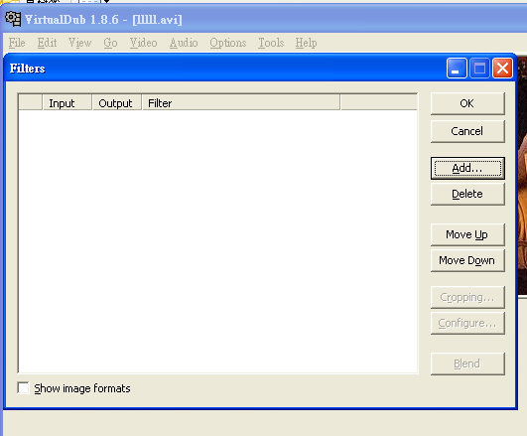
Task: Open the Edit menu
Action: tap(47, 43)
